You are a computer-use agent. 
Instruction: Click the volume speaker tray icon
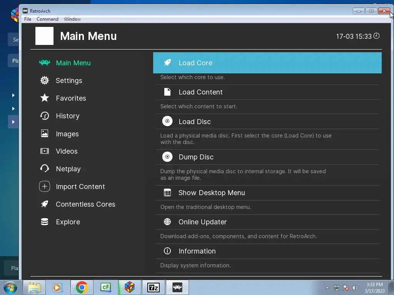(x=355, y=288)
